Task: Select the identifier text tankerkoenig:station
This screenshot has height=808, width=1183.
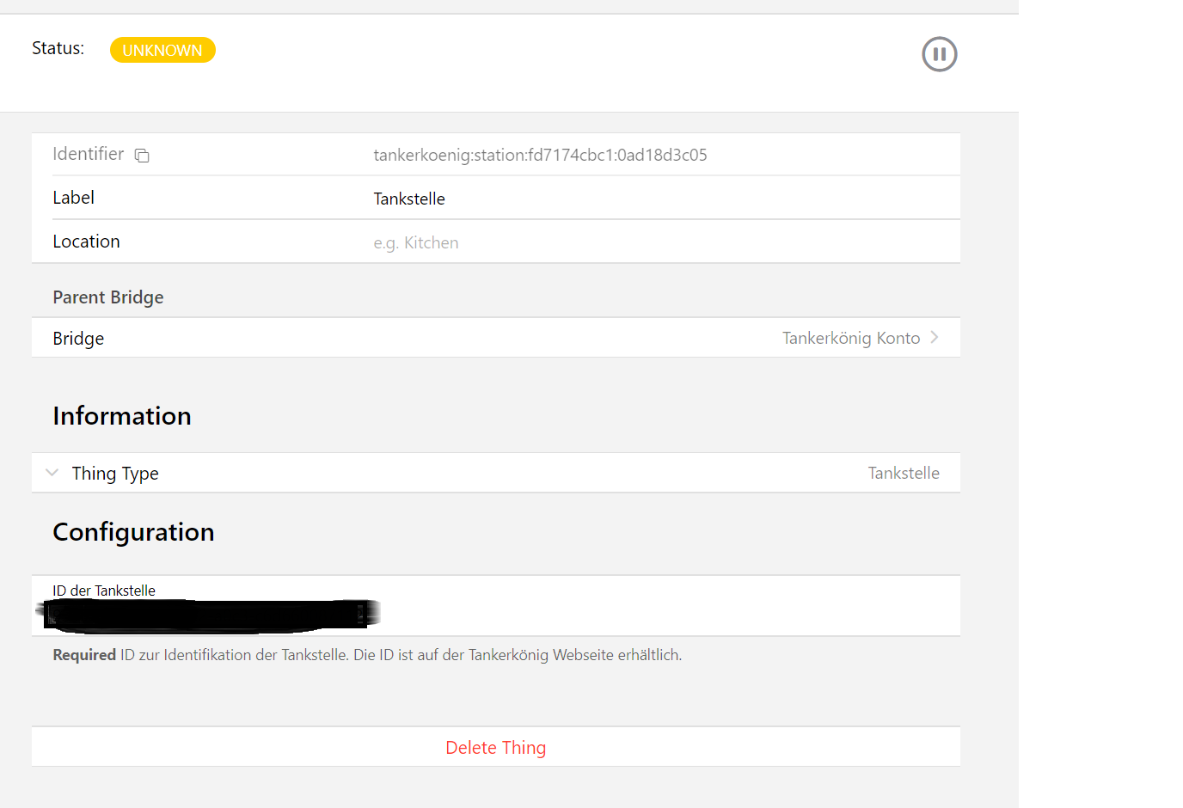Action: coord(540,155)
